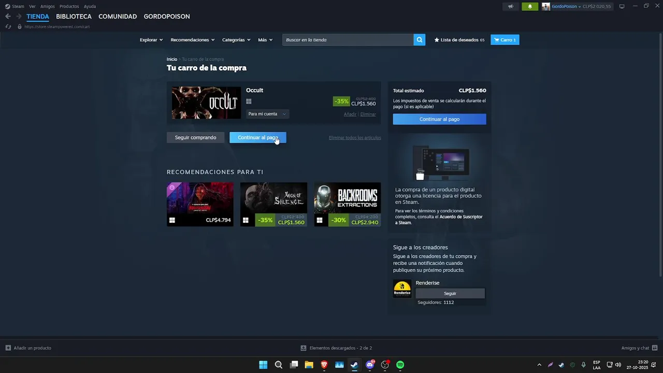Open the green notifications bell

point(530,6)
